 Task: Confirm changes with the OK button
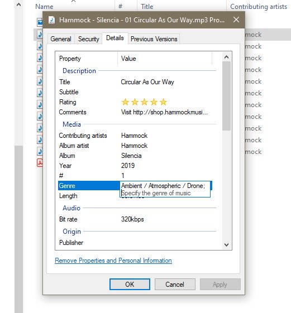pos(130,284)
